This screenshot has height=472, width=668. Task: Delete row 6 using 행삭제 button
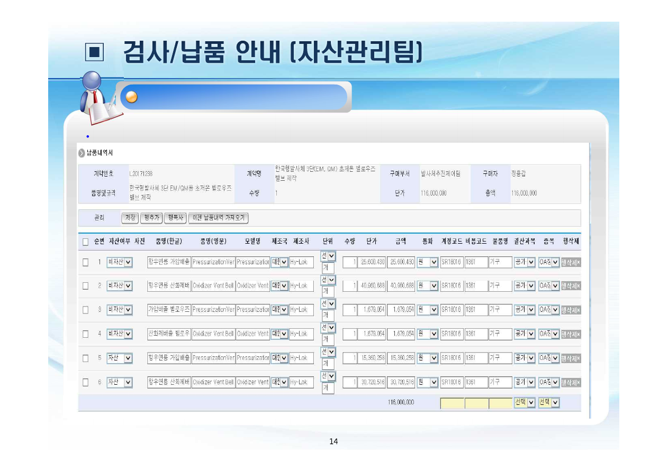pyautogui.click(x=571, y=382)
